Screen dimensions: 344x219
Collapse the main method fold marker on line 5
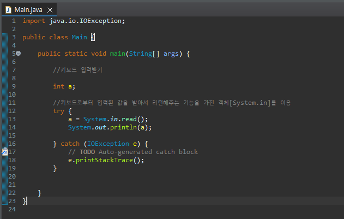coord(19,53)
